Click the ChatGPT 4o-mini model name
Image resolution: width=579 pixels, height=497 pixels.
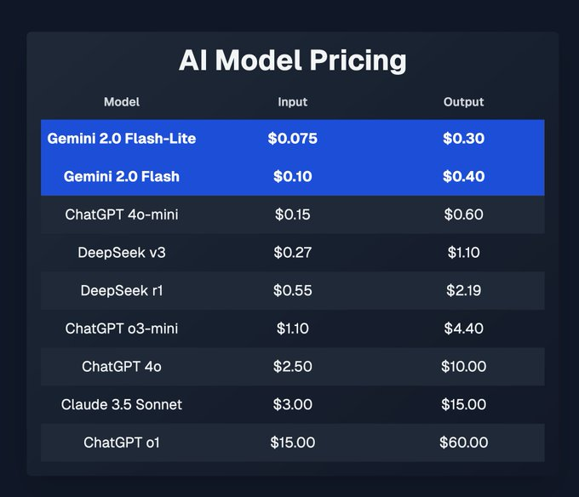coord(122,214)
